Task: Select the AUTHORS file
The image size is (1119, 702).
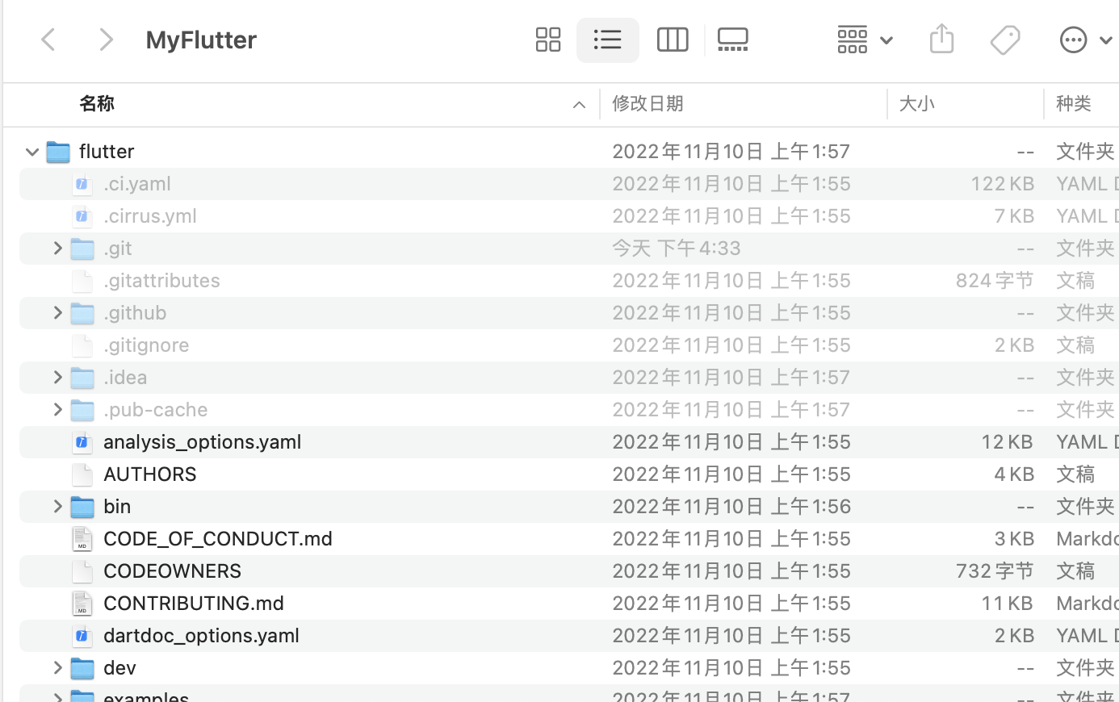Action: point(149,474)
